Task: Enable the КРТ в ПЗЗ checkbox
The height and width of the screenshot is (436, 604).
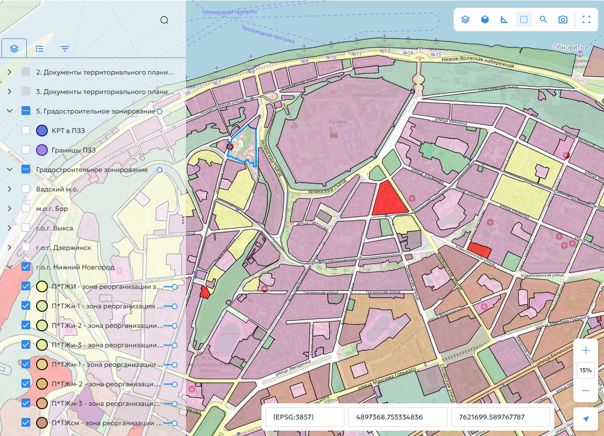Action: [x=26, y=131]
